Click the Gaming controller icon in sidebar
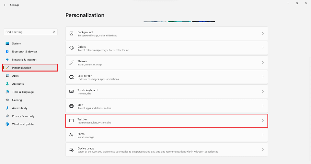 (x=7, y=100)
